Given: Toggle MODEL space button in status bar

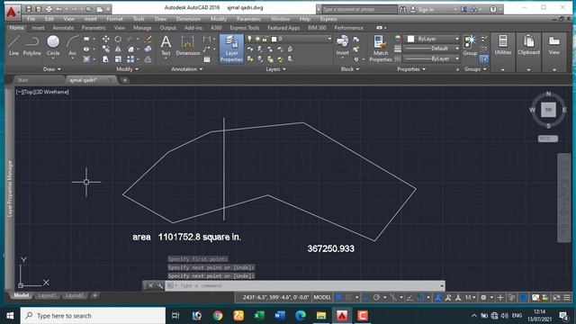Looking at the screenshot, I should pos(322,298).
